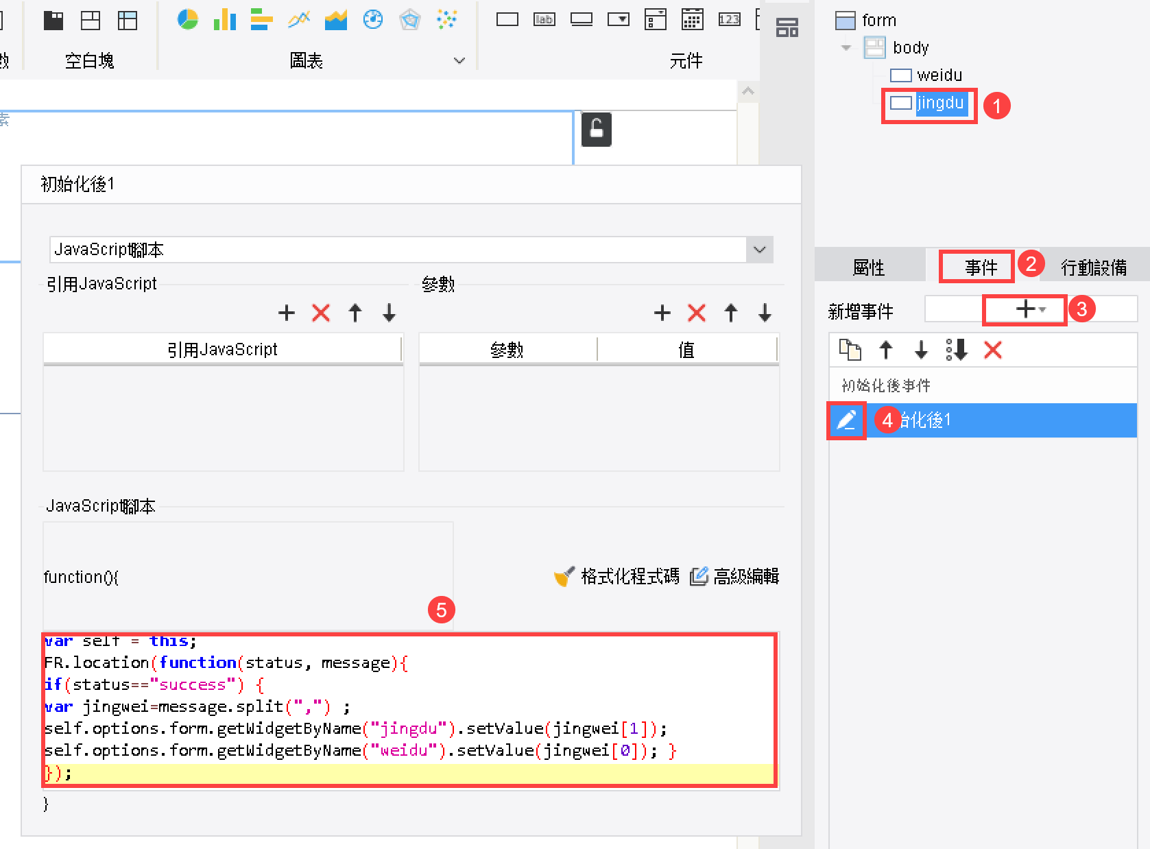Open the pencil edit icon for 初始化後1

846,420
